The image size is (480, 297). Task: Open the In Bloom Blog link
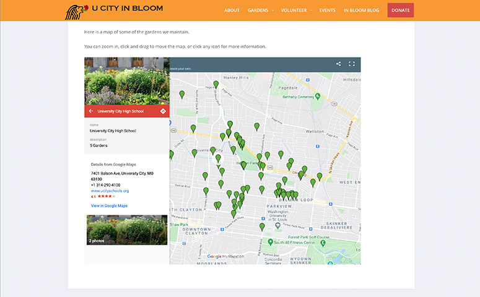click(x=361, y=11)
